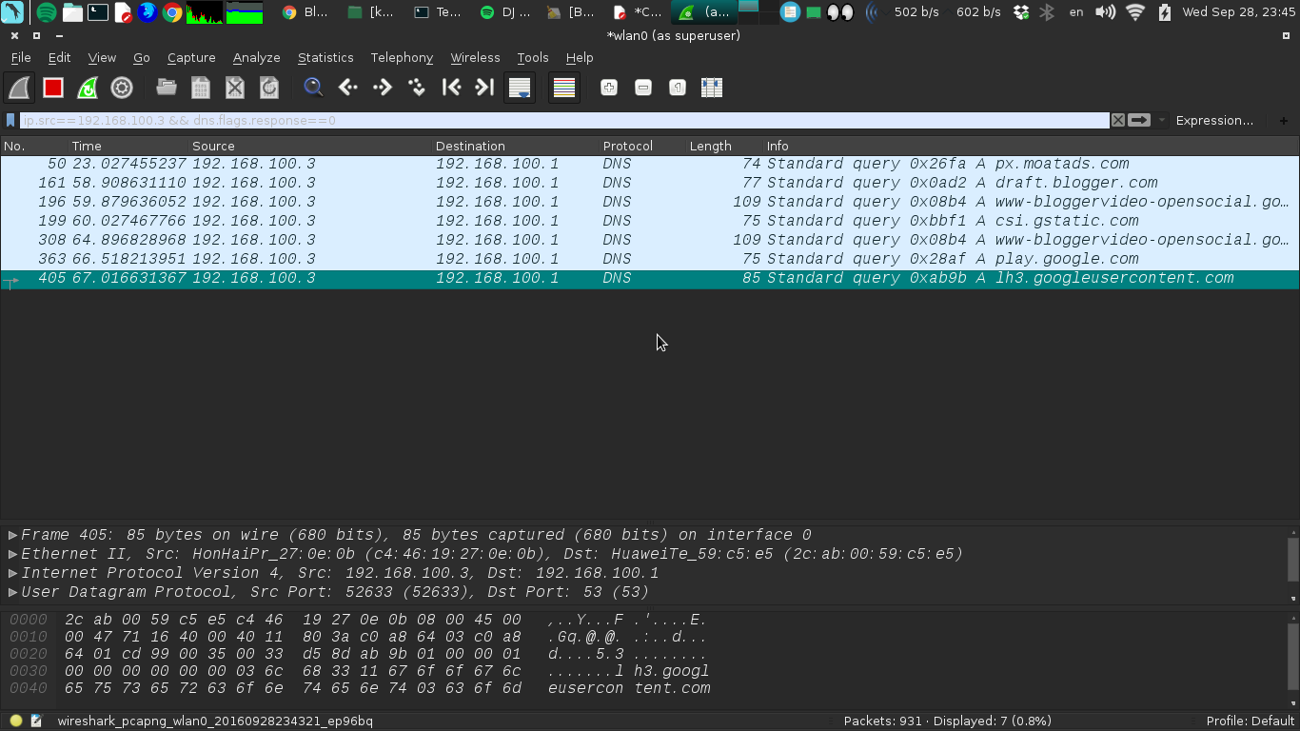1300x731 pixels.
Task: Open the Tools menu
Action: 533,58
